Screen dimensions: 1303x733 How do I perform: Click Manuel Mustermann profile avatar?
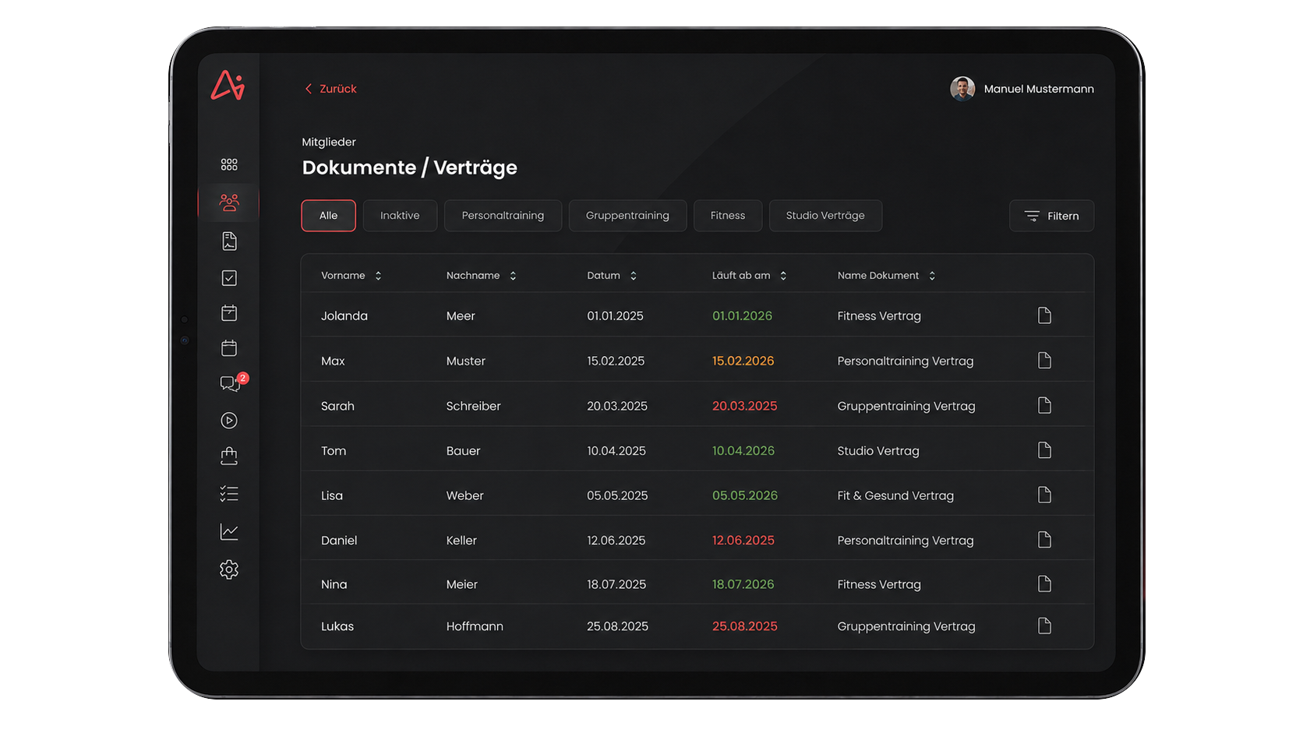tap(962, 89)
